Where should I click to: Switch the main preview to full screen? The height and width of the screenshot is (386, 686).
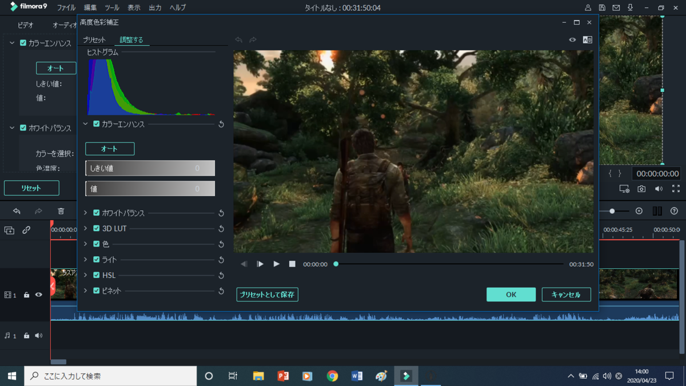[676, 189]
